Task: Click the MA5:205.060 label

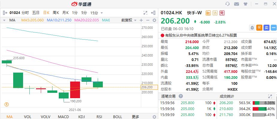Action: (32, 20)
